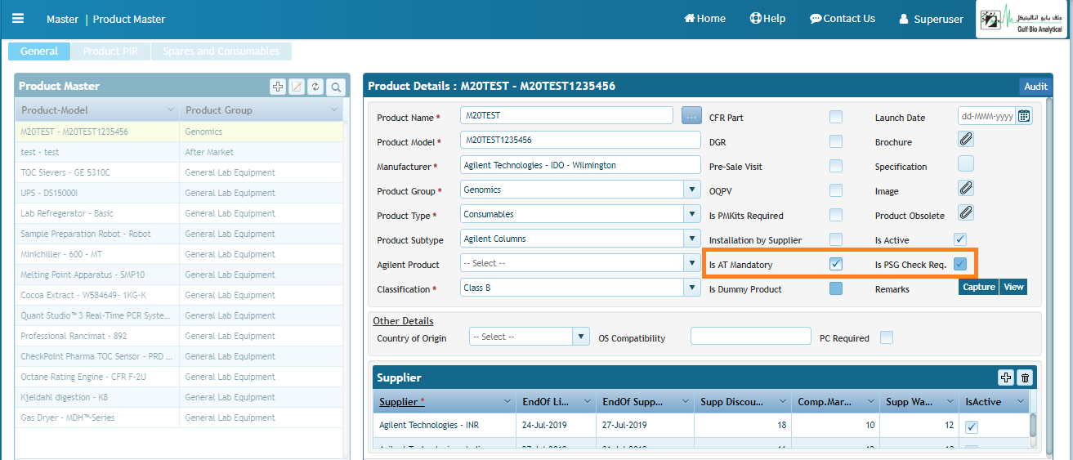Open the hamburger navigation menu
The height and width of the screenshot is (460, 1073).
point(17,18)
